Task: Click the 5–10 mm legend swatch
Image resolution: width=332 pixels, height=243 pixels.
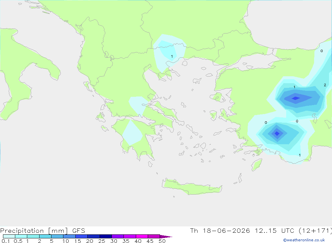Action: tap(57, 236)
